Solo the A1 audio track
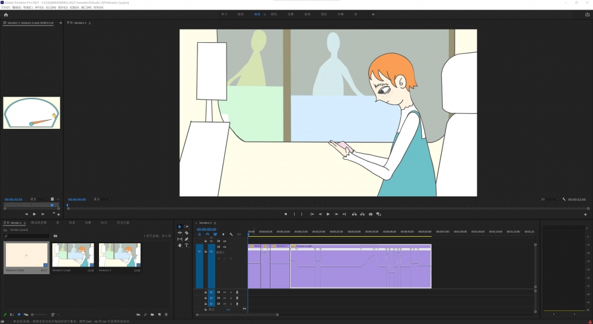The width and height of the screenshot is (593, 324). point(231,292)
